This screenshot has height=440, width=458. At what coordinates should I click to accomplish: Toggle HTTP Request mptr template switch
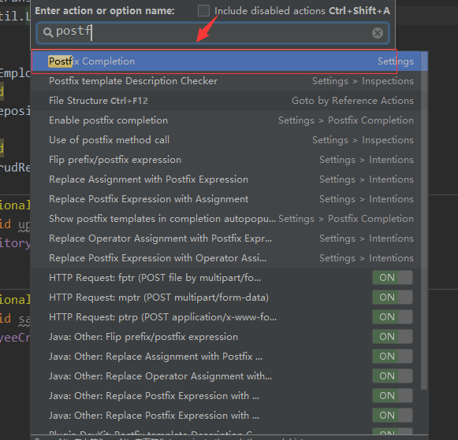pyautogui.click(x=393, y=297)
